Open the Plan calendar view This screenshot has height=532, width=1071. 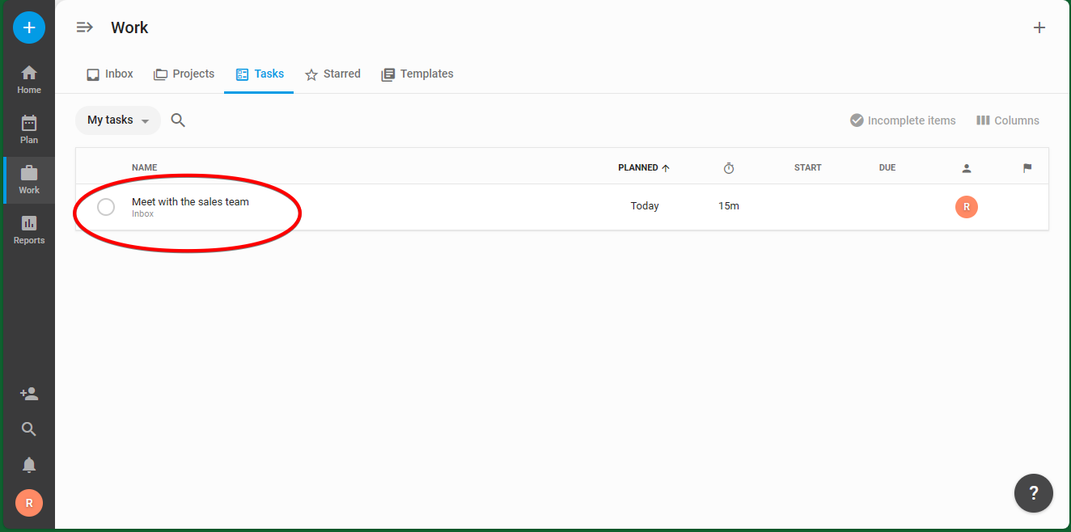[29, 129]
